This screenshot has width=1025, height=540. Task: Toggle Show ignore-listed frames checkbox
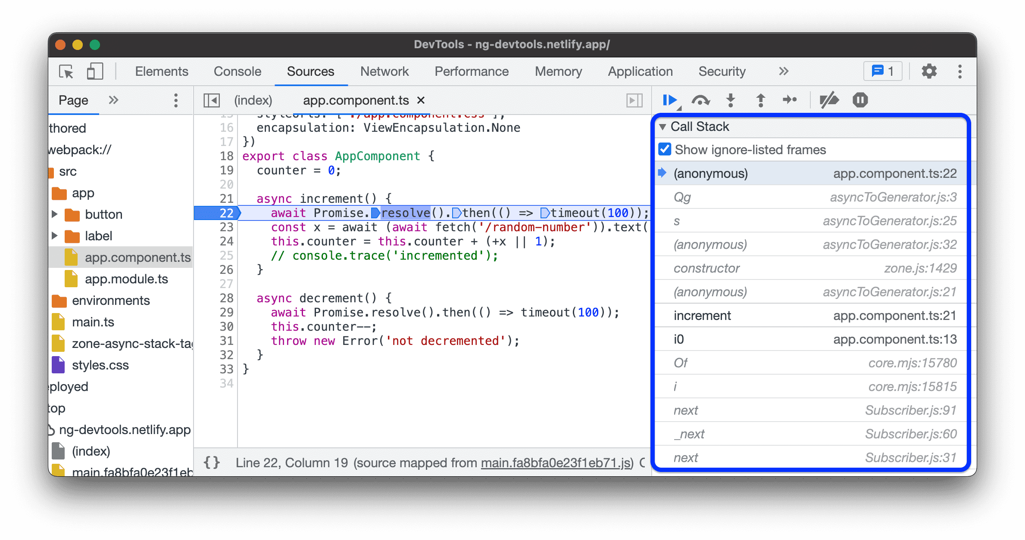tap(669, 150)
